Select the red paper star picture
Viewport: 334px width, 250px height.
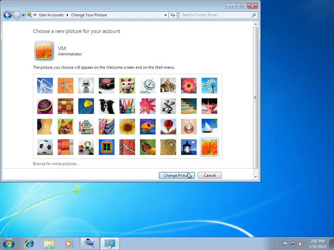coord(148,106)
